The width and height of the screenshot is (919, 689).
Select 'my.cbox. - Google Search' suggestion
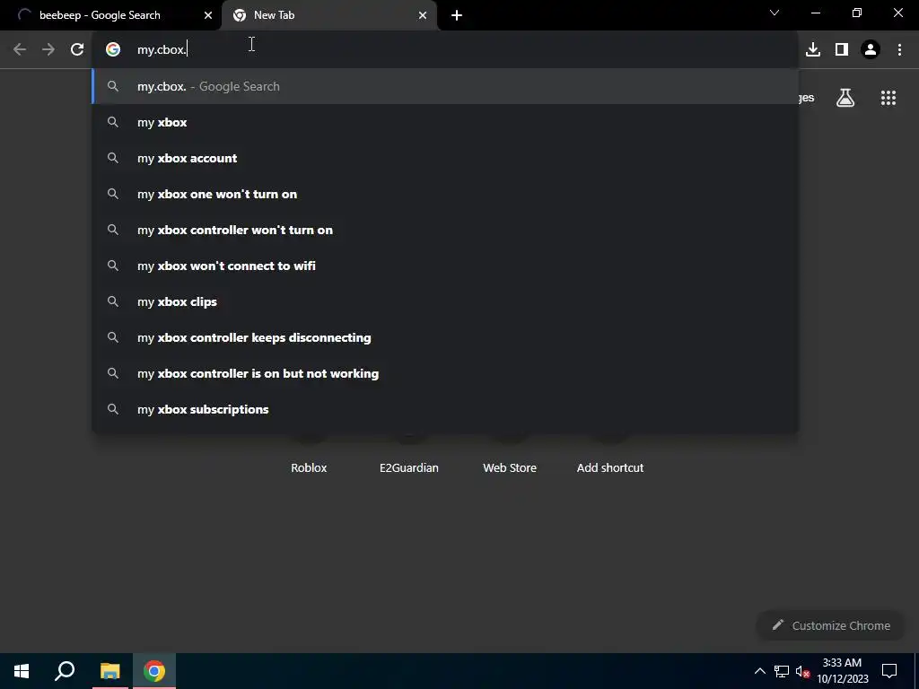click(x=445, y=87)
